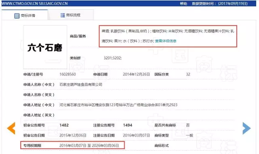This screenshot has height=154, width=259.
Task: Select the applicant name 石家庄葫芦娃食品有限公司
Action: point(81,85)
